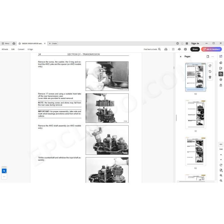224x224 pixels.
Task: Click the input shaft withdrawal photo
Action: tap(107, 170)
